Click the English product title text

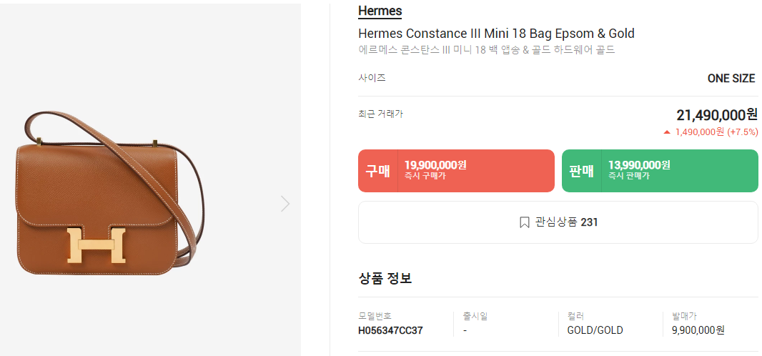[496, 34]
